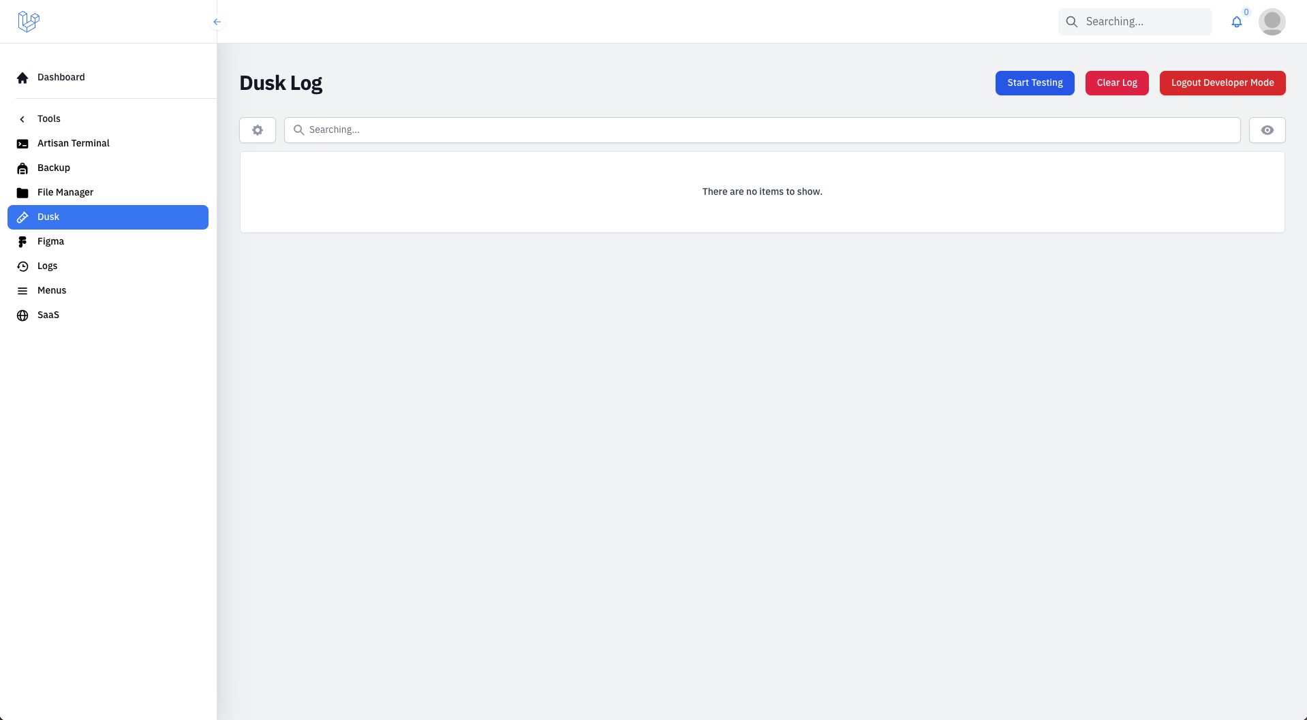Click the Dusk icon in the sidebar
This screenshot has height=720, width=1307.
pyautogui.click(x=22, y=217)
